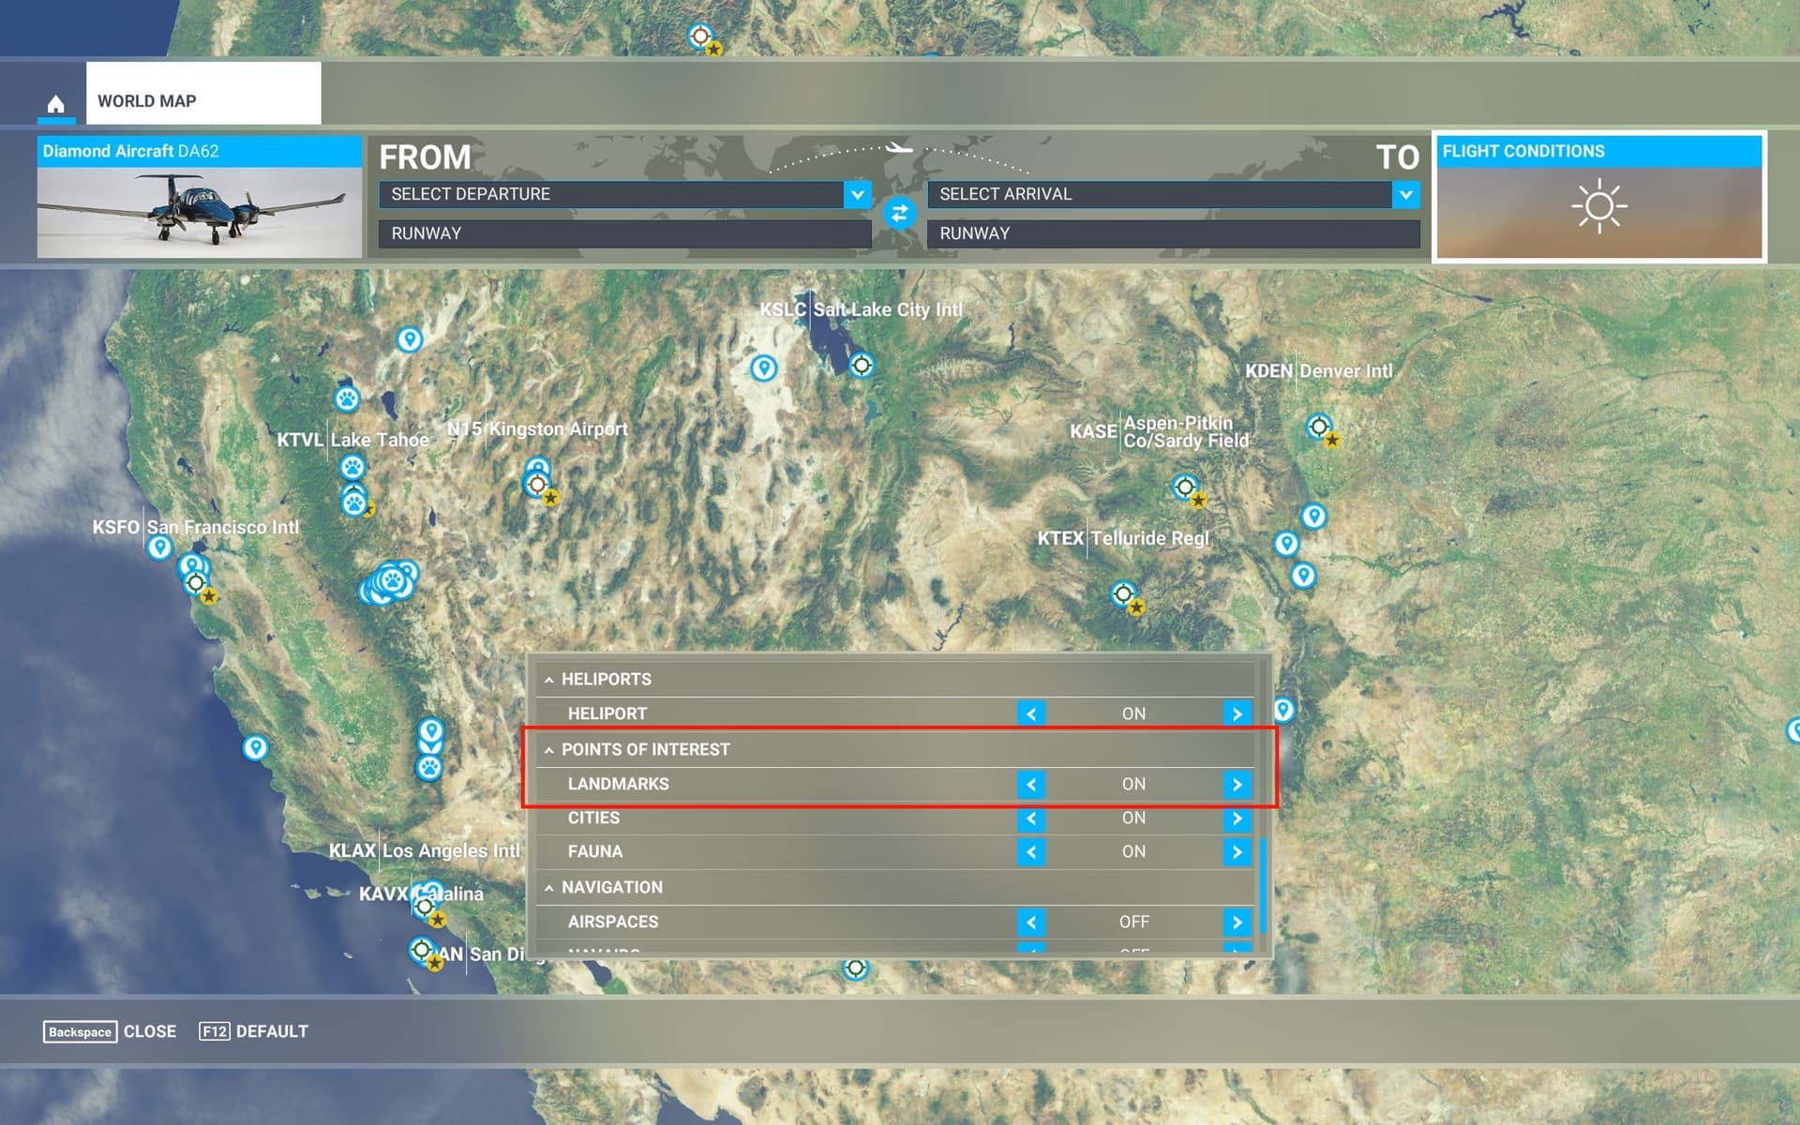Click fauna paw marker near Lake Tahoe
Image resolution: width=1800 pixels, height=1125 pixels.
(352, 467)
